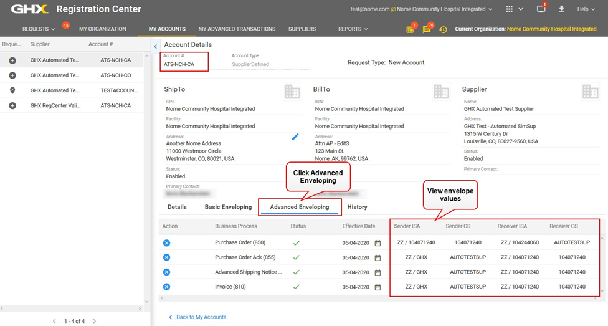Click the location pin icon for TESTACCOUNT row

click(x=12, y=90)
